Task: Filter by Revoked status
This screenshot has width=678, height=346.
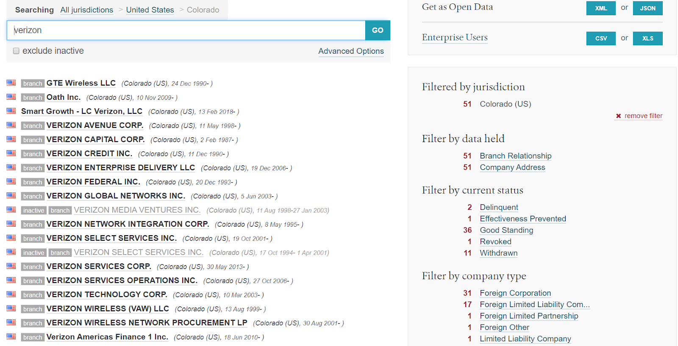Action: [495, 242]
